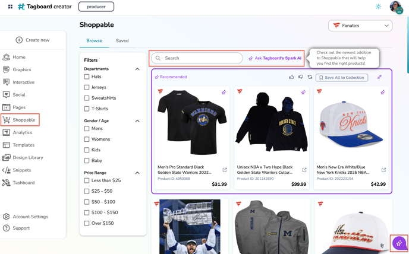Open external link for Warriors T-shirt
This screenshot has height=254, width=409.
[225, 170]
